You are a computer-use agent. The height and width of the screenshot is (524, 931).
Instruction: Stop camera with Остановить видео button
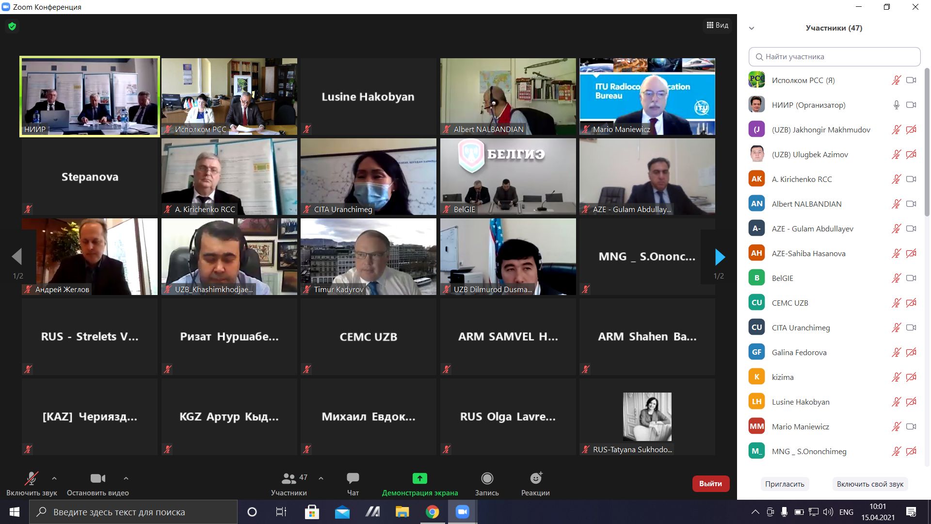point(98,484)
